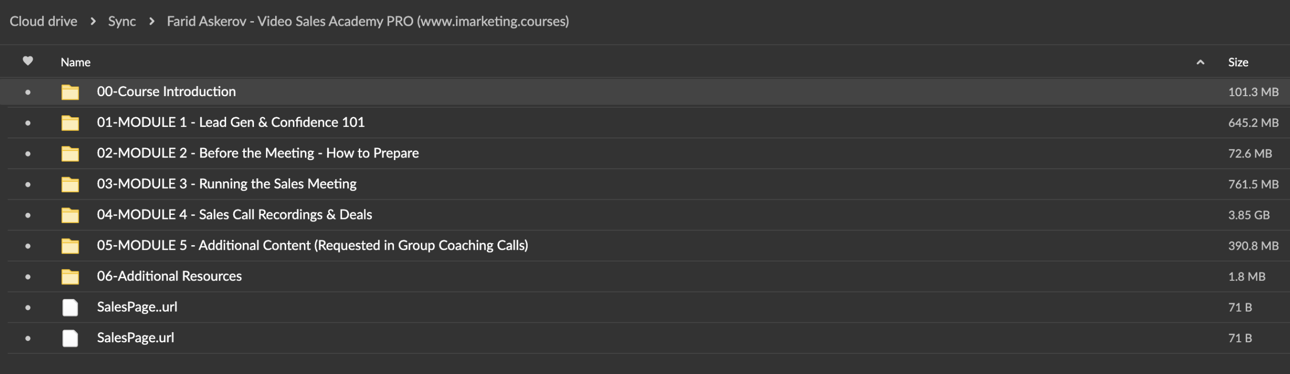Toggle favorite dot on 03-MODULE 3 row
This screenshot has height=374, width=1290.
(x=28, y=184)
